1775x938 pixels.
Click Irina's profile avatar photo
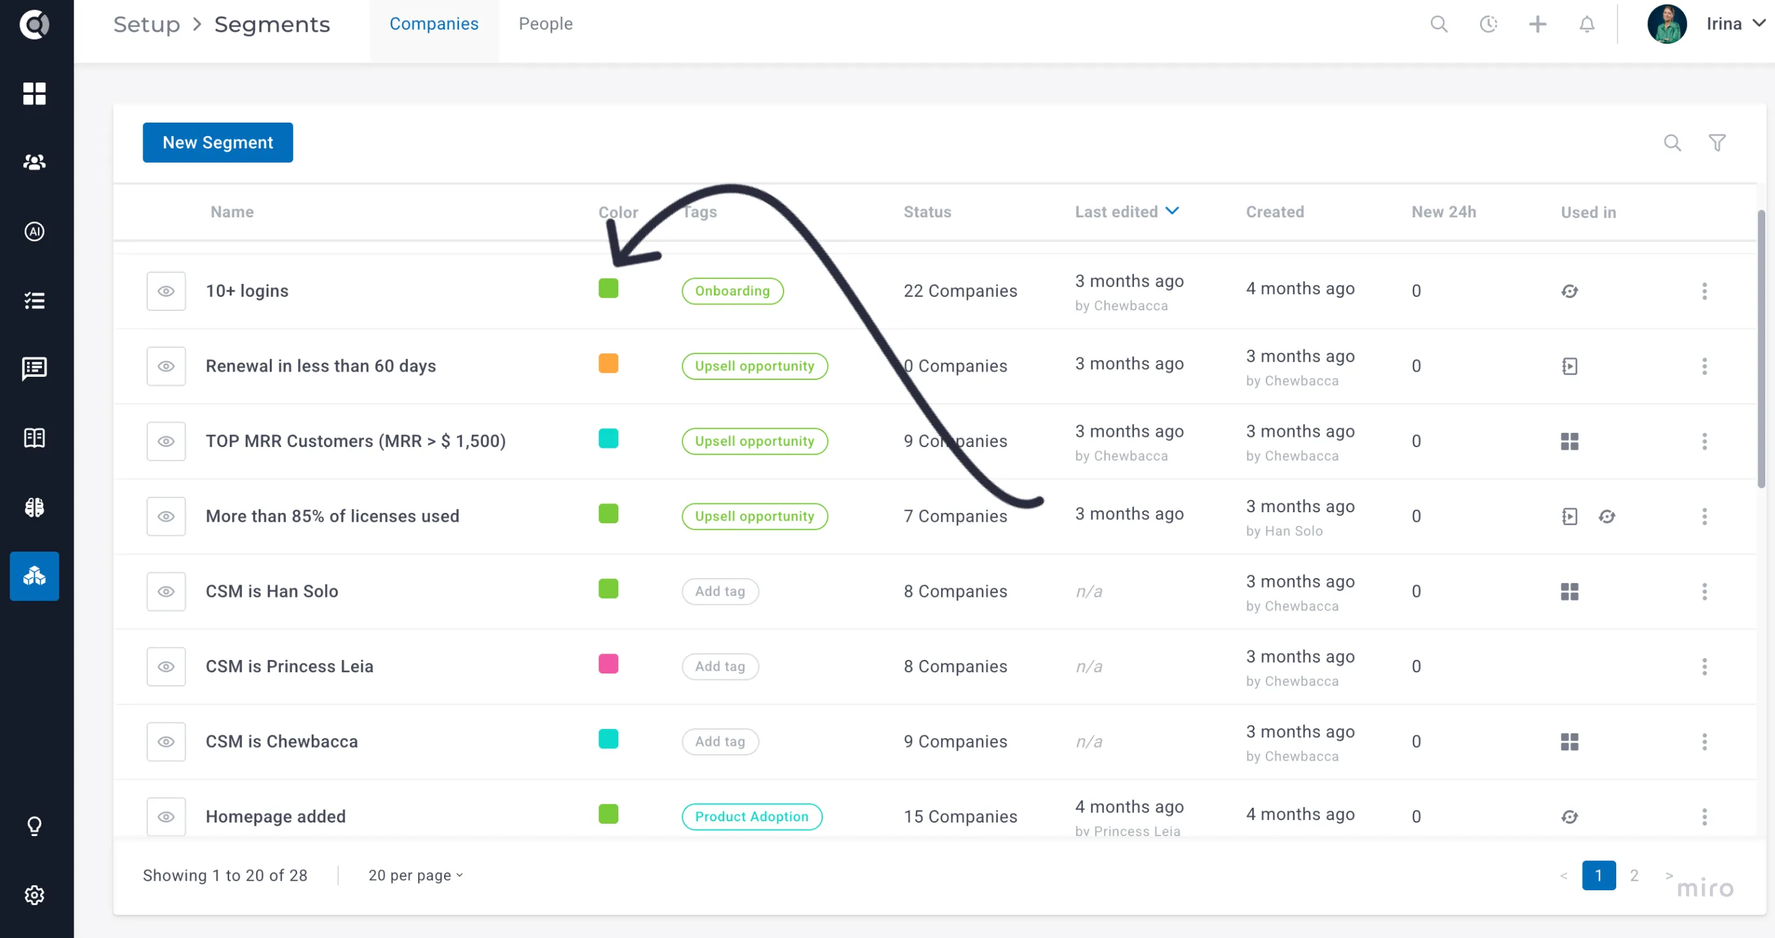coord(1666,24)
